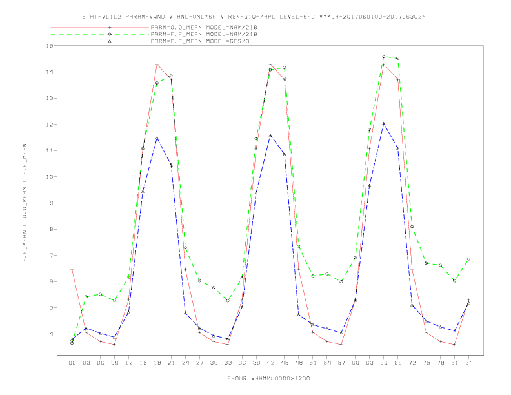Click y-axis tick label 13
This screenshot has height=395, width=511.
click(50, 98)
